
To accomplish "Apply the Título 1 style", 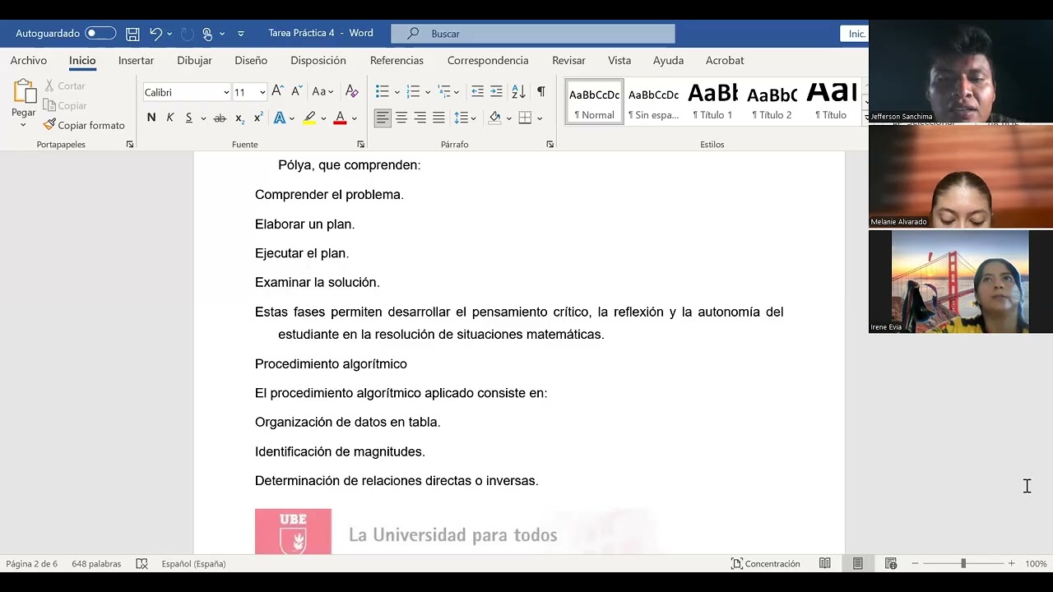I will (x=712, y=101).
